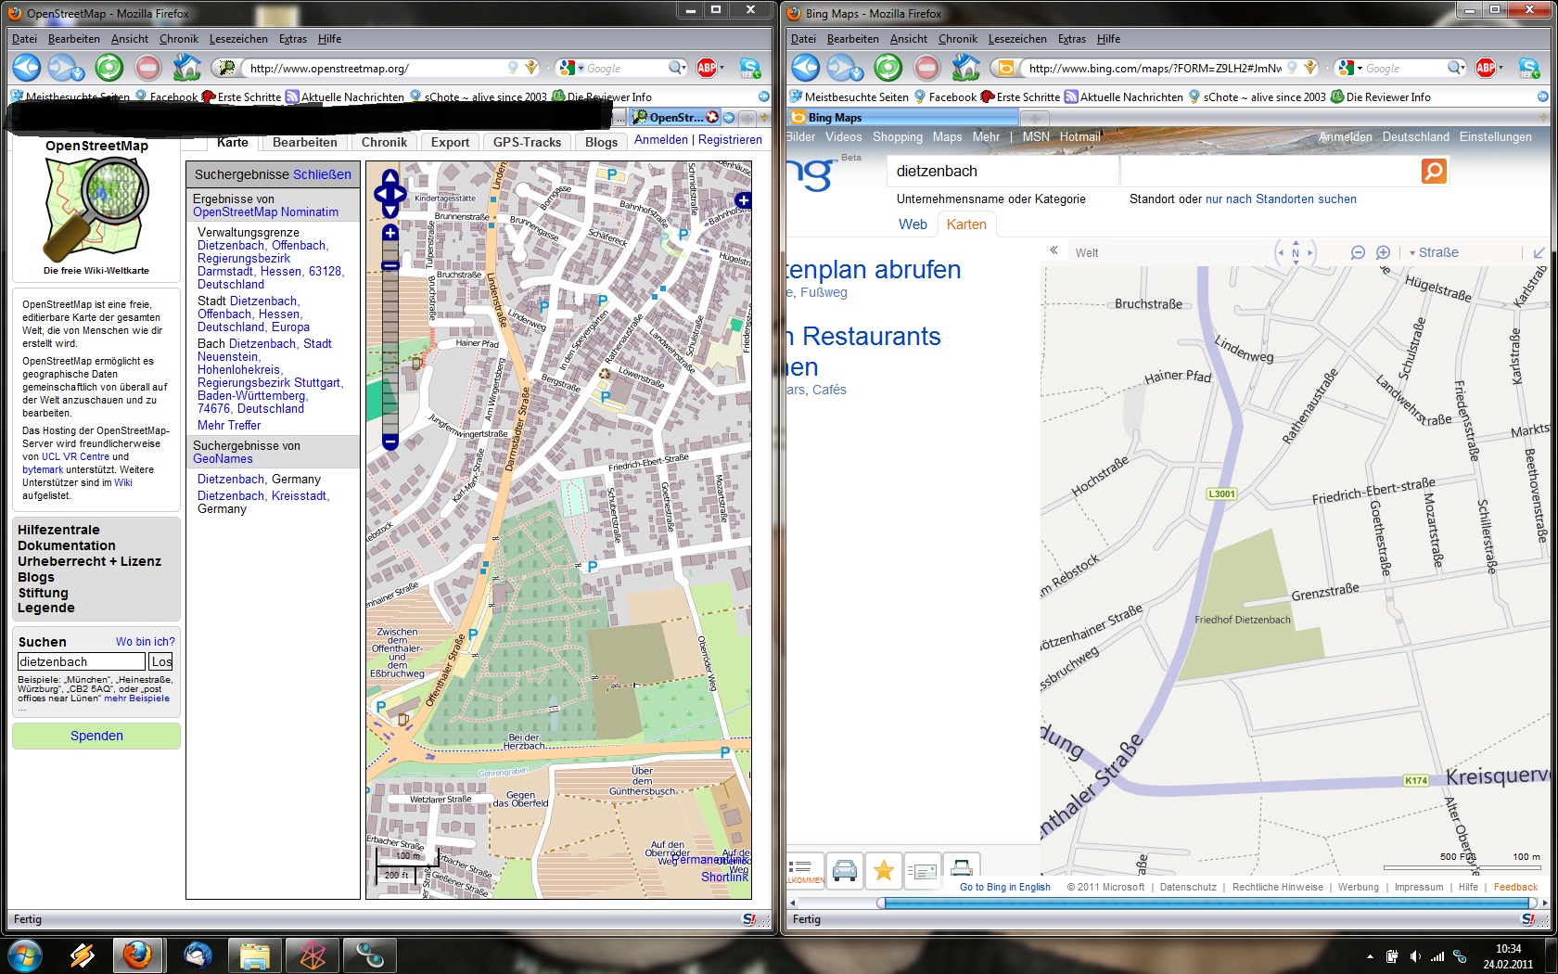The image size is (1558, 974).
Task: Click the Bing driving directions car icon
Action: [845, 870]
